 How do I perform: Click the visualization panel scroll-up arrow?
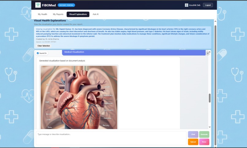pyautogui.click(x=210, y=52)
